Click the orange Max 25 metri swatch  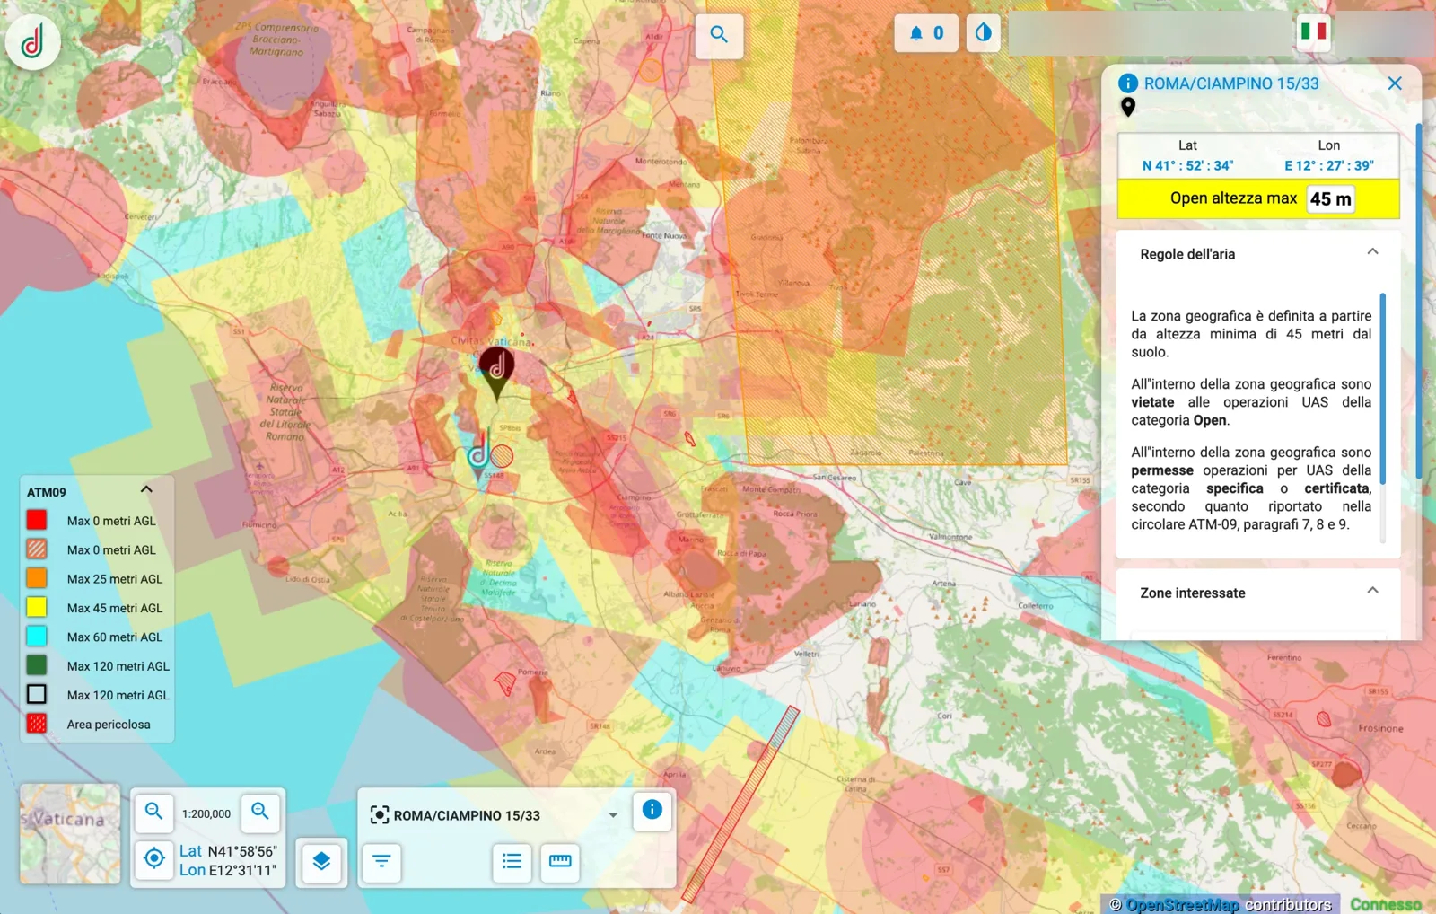coord(37,578)
